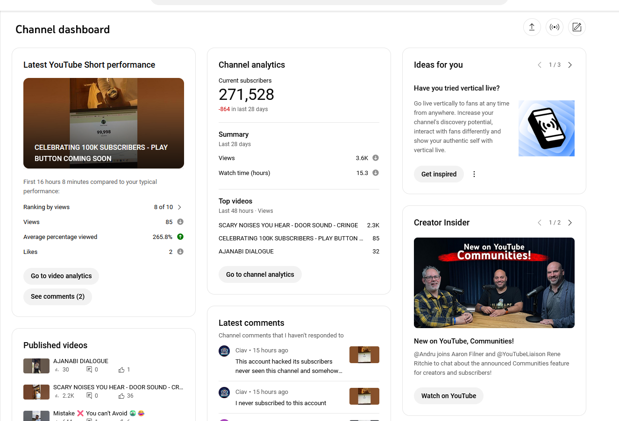Screen dimensions: 619x421
Task: Click comments icon under SCARY NOISES video
Action: (x=89, y=396)
